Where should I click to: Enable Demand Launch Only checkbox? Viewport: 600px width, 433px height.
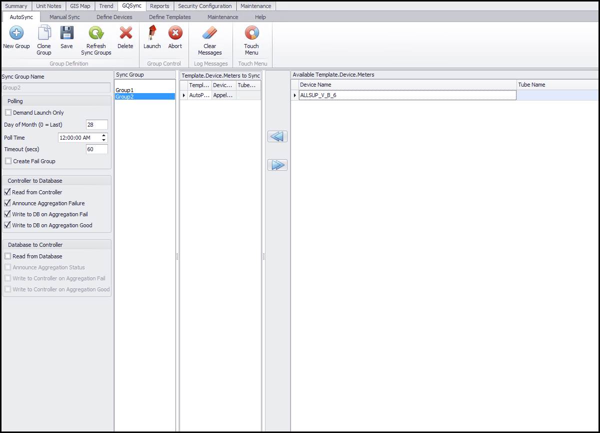pos(8,113)
